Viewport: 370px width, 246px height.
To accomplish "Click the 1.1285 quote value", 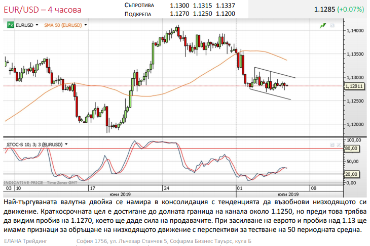I will coord(324,10).
